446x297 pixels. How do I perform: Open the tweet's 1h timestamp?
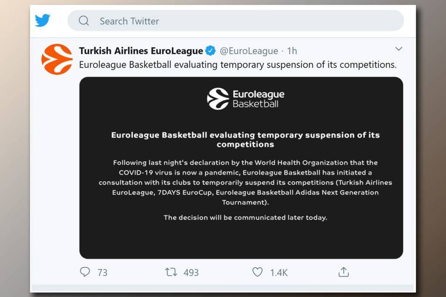click(x=292, y=51)
